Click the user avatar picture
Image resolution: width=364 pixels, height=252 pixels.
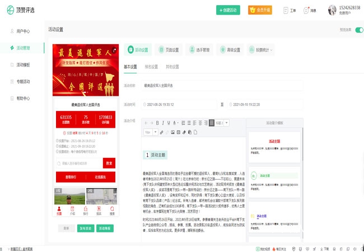tap(332, 10)
